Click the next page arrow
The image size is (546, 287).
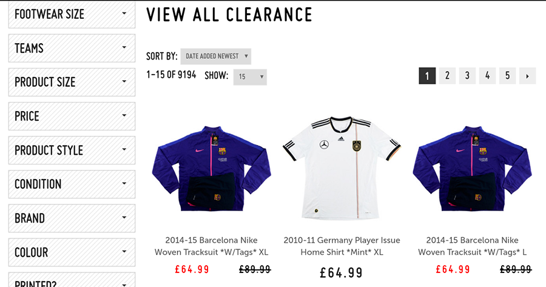pyautogui.click(x=527, y=76)
